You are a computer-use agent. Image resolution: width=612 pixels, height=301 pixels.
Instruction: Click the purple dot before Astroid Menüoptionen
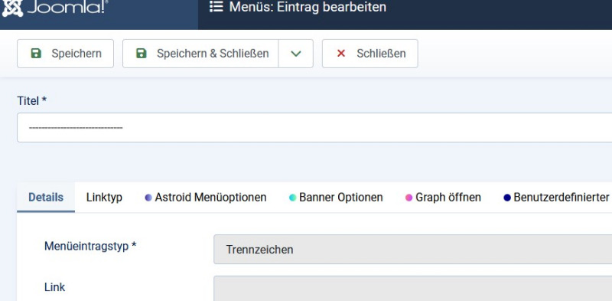point(148,198)
